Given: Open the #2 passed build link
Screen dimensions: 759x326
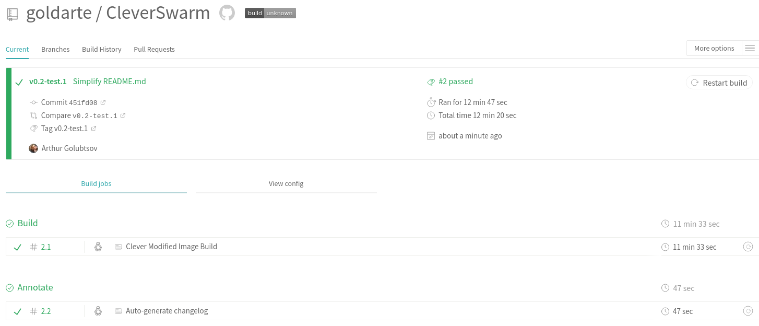Looking at the screenshot, I should coord(455,81).
